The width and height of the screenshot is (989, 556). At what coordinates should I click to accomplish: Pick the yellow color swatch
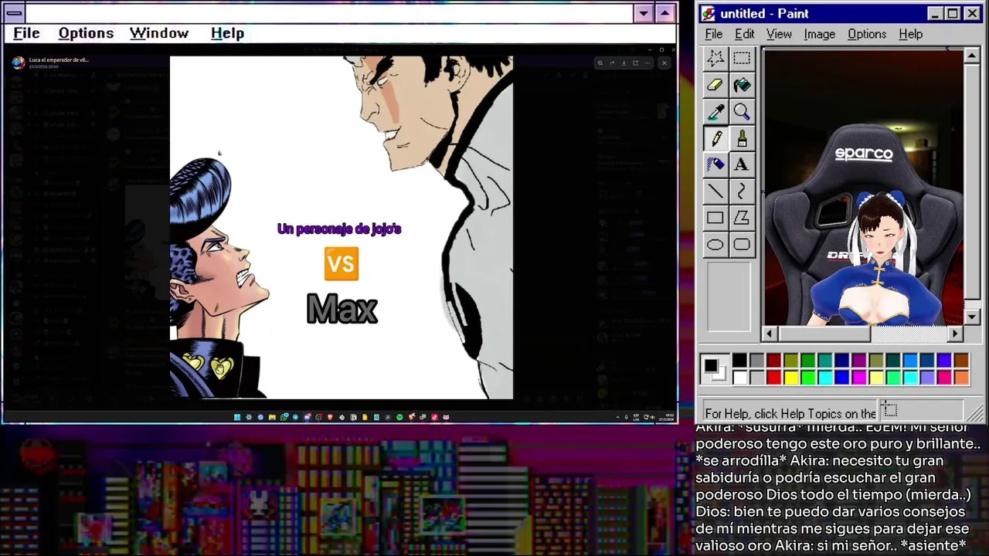[790, 378]
